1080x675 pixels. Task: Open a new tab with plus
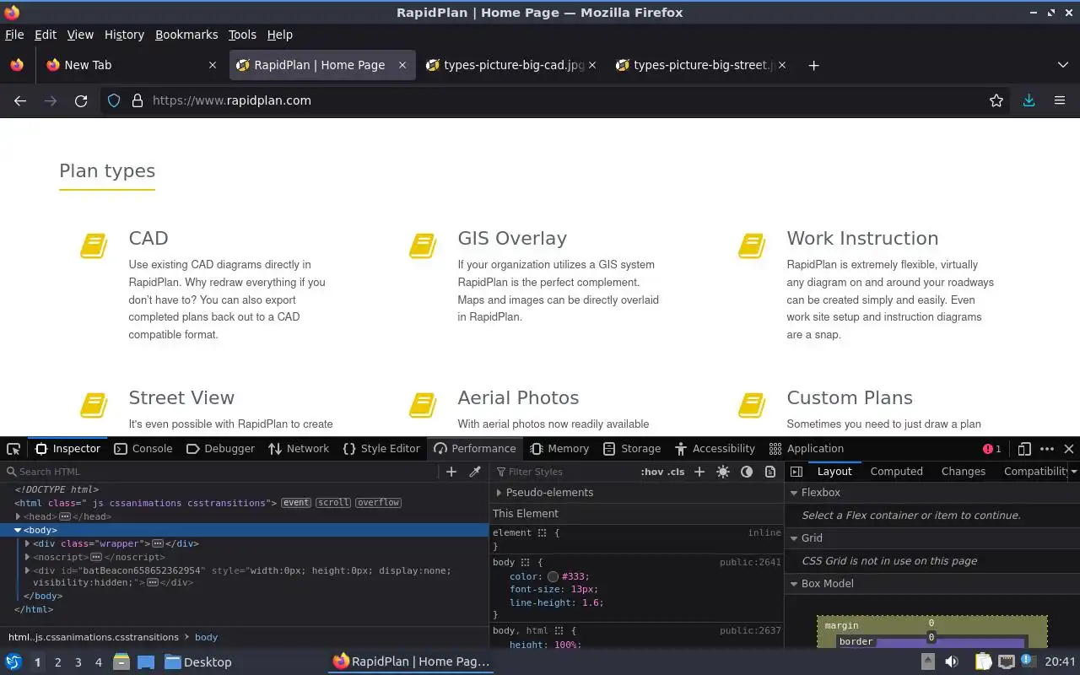coord(813,65)
